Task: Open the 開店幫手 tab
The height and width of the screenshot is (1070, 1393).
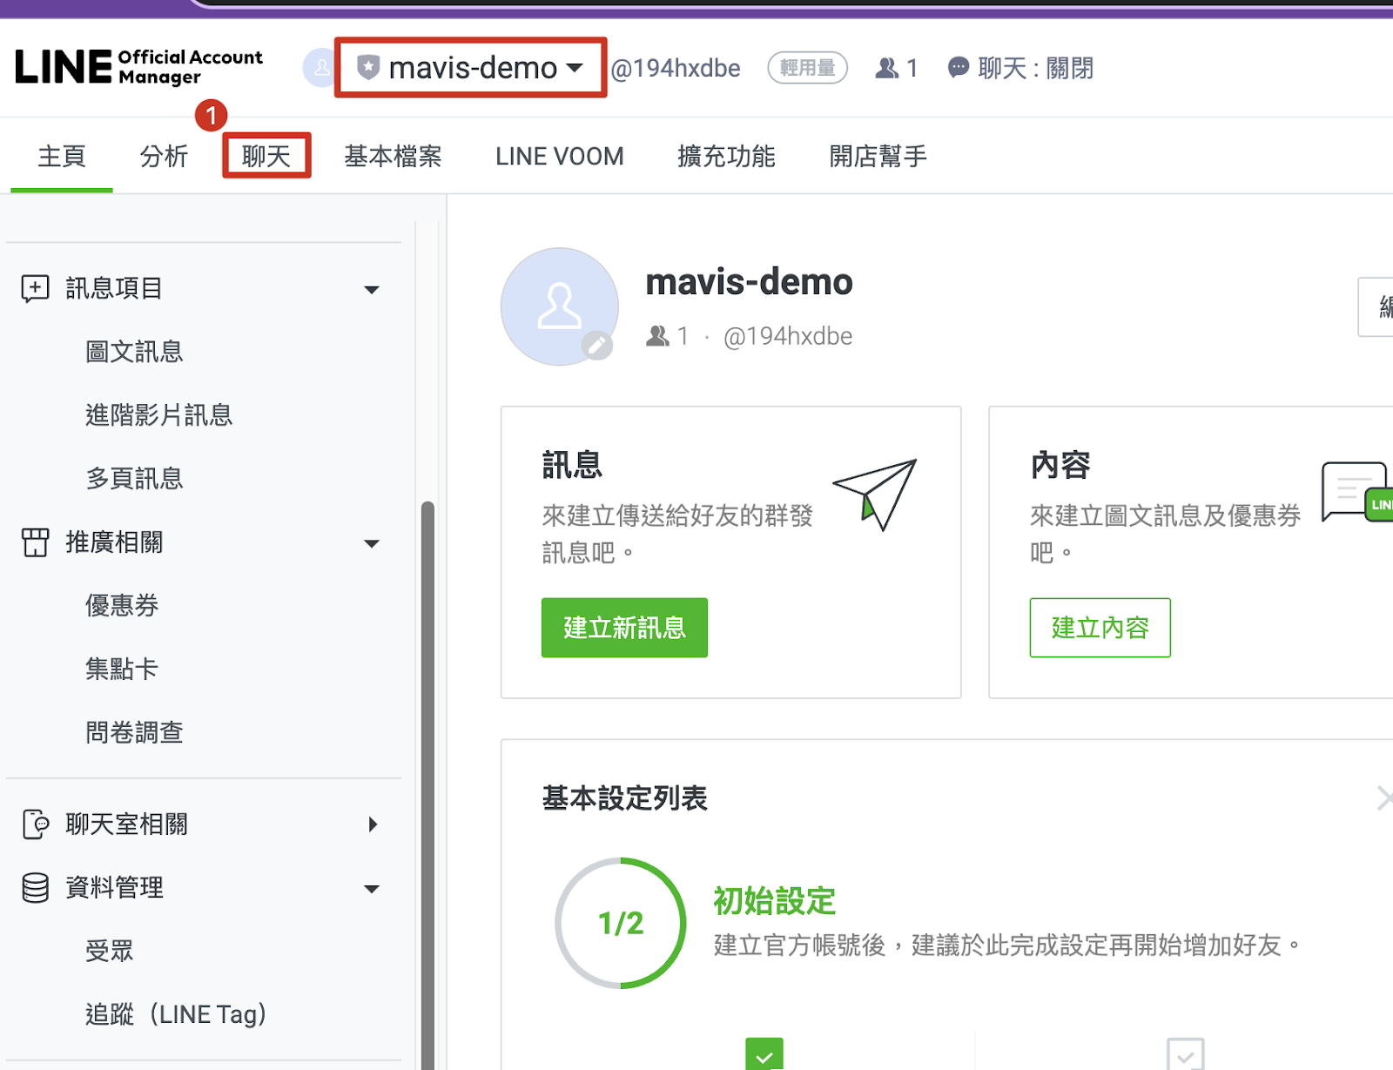Action: click(x=878, y=157)
